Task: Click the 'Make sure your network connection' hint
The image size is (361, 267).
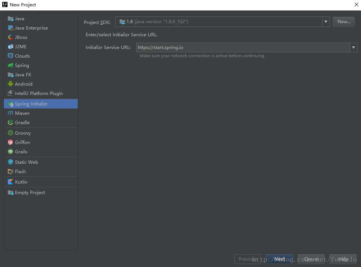Action: coord(202,56)
